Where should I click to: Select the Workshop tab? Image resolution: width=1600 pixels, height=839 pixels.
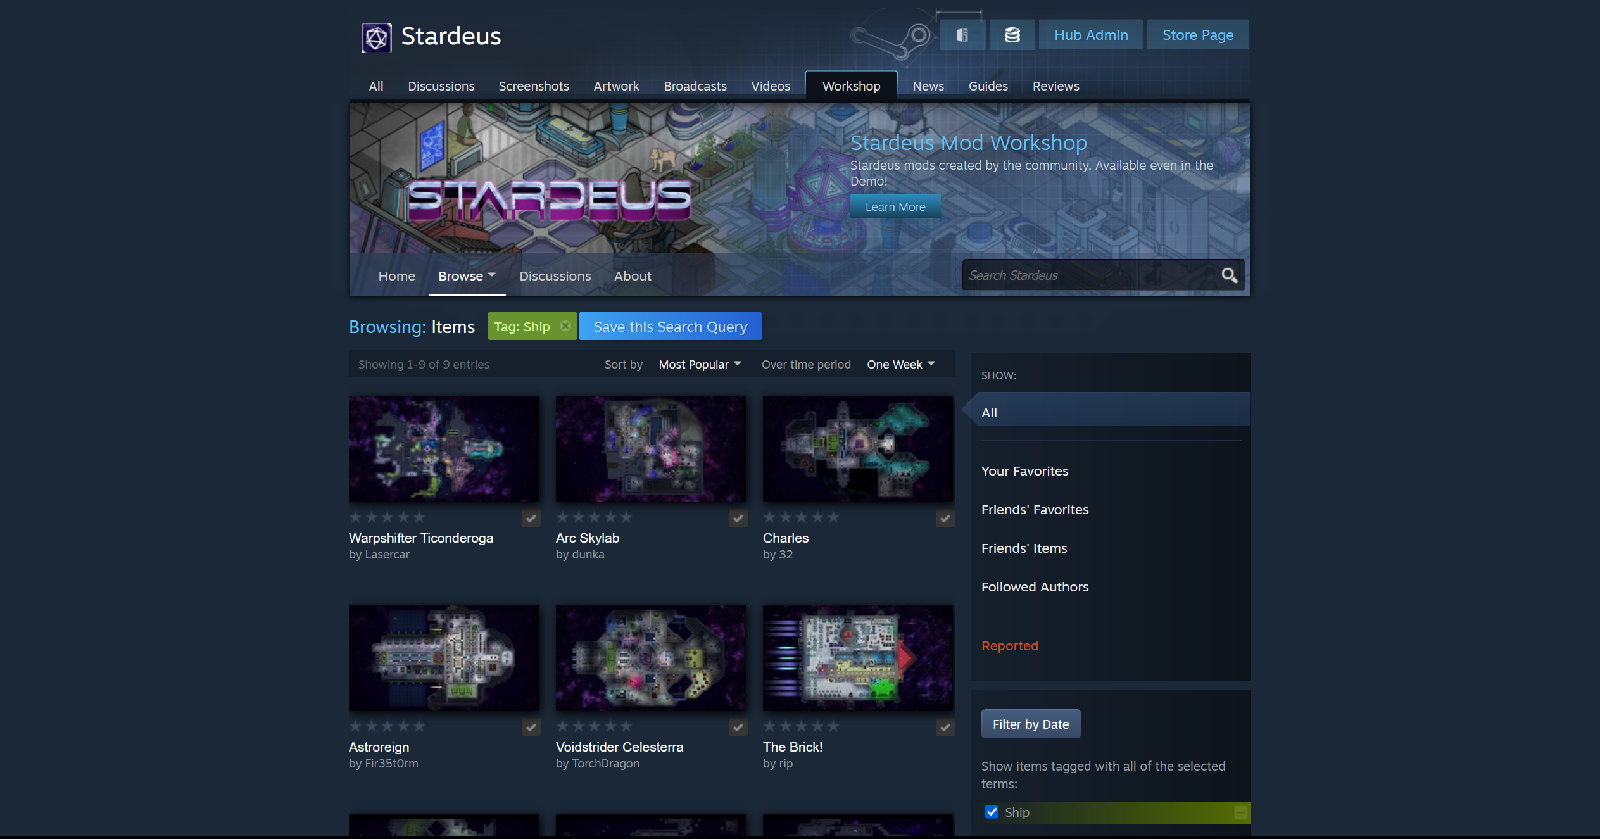click(851, 85)
